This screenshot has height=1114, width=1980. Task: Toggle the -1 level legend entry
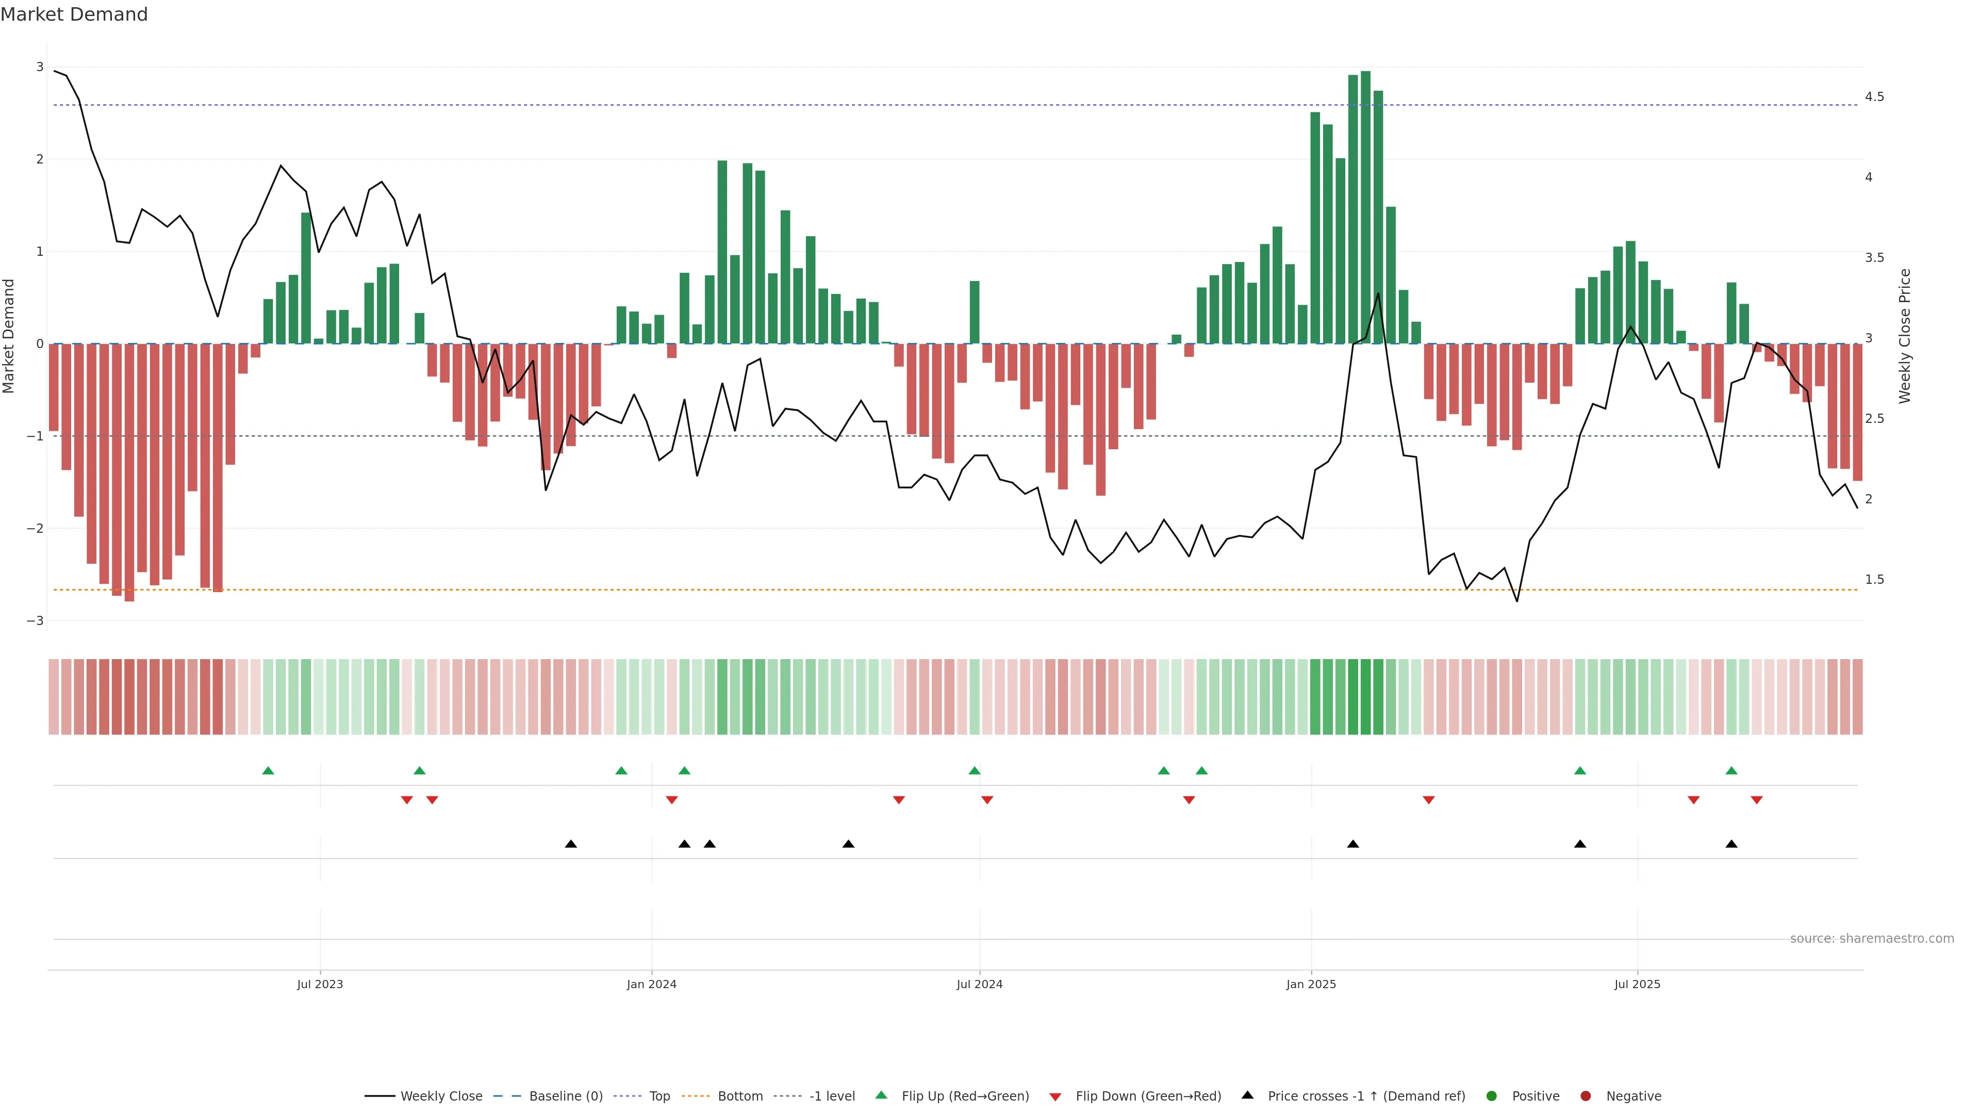832,1095
